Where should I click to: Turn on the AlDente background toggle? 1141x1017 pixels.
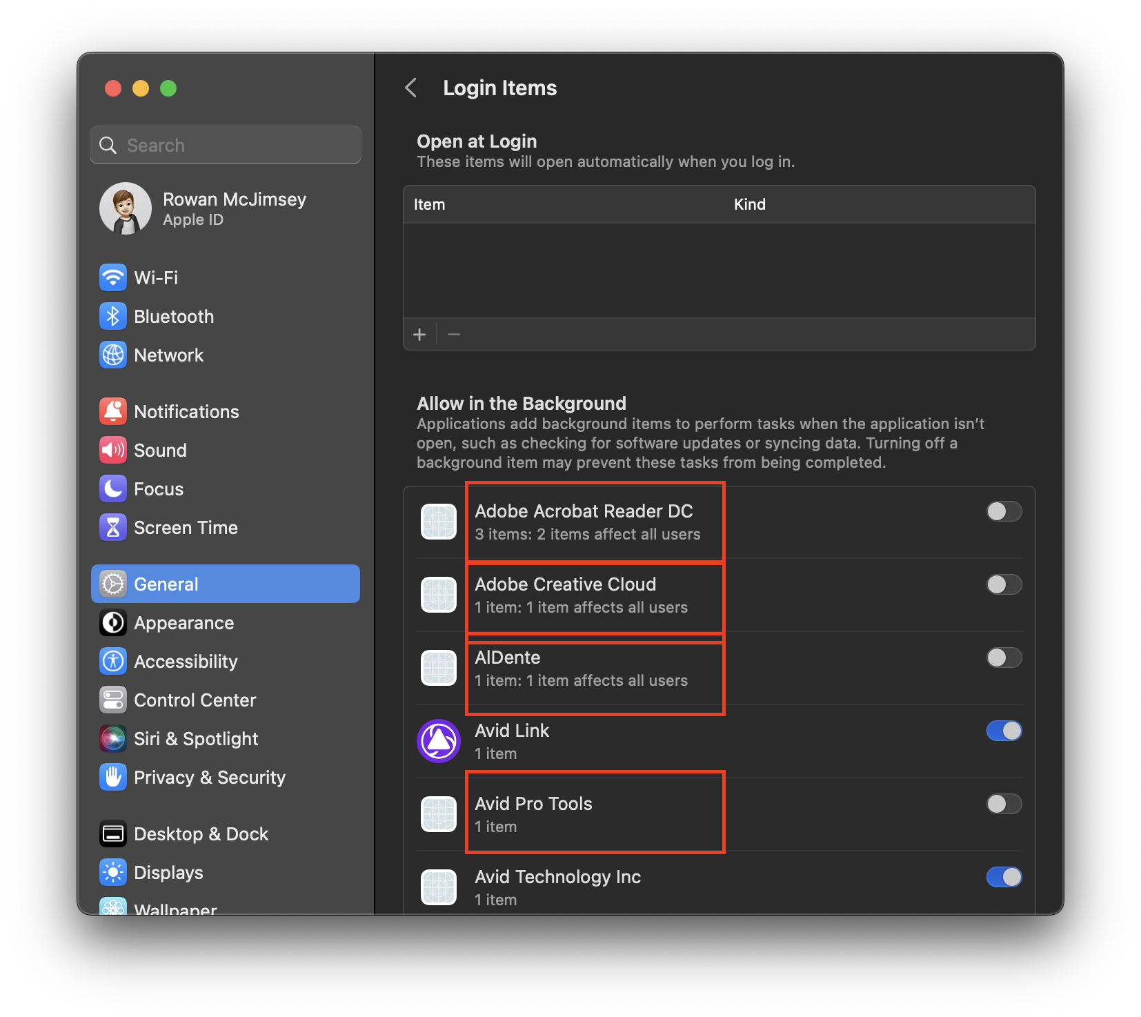click(x=1004, y=658)
